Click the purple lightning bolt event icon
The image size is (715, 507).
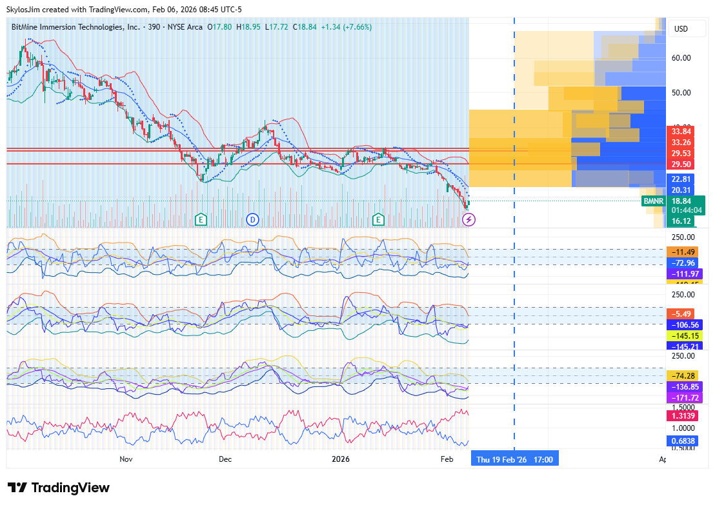pos(469,220)
